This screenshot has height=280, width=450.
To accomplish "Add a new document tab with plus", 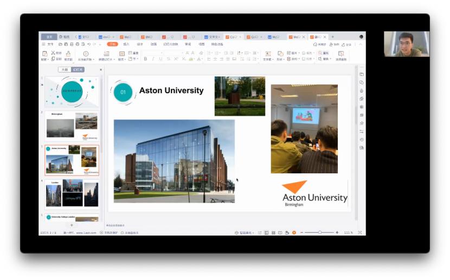I will [333, 37].
